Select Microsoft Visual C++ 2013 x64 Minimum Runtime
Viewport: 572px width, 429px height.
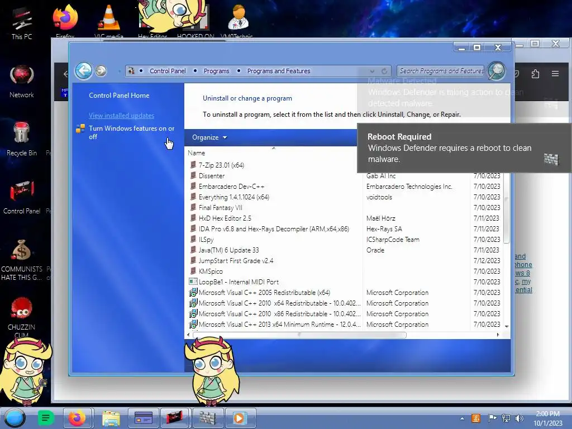click(x=279, y=325)
